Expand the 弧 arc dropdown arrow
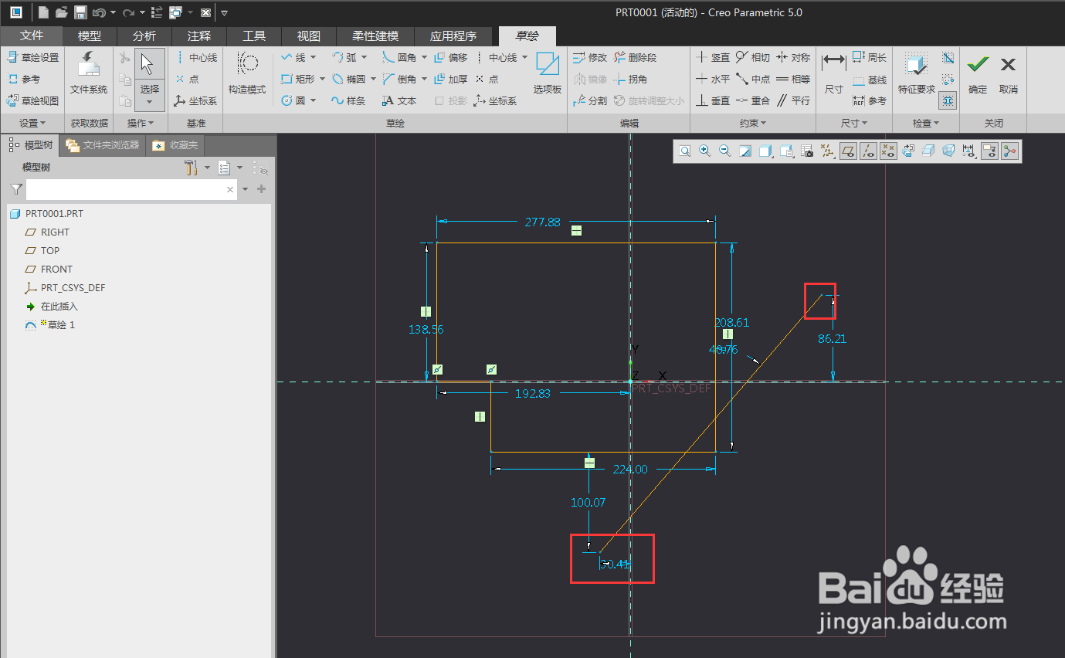Screen dimensions: 1065x658 point(362,57)
